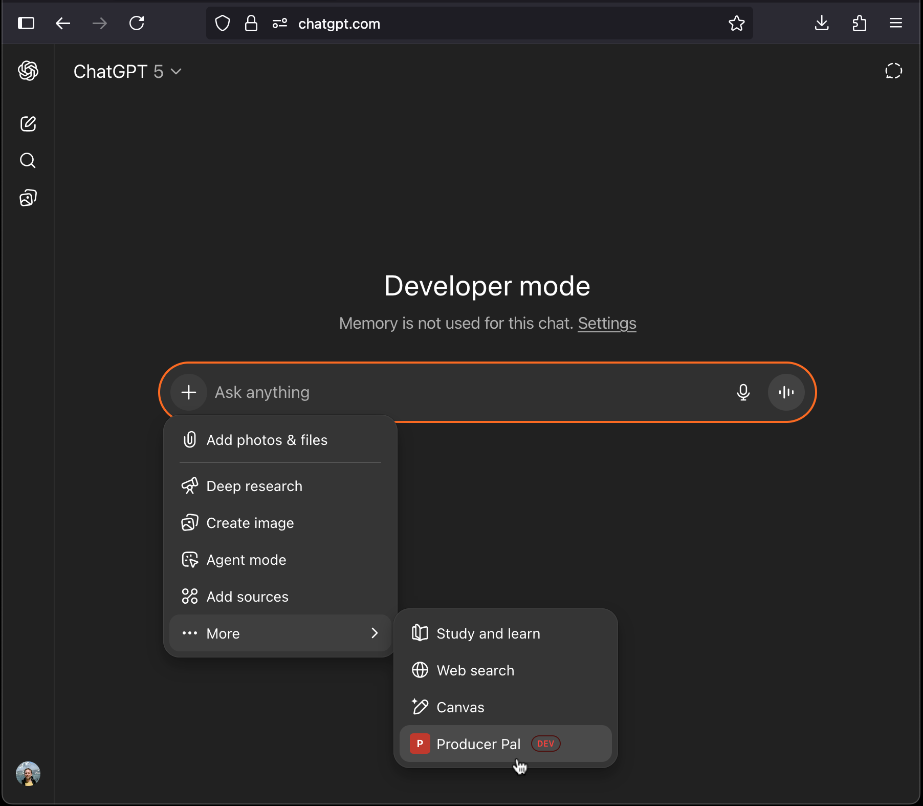The width and height of the screenshot is (923, 806).
Task: Click the microphone dictation icon
Action: coord(743,392)
